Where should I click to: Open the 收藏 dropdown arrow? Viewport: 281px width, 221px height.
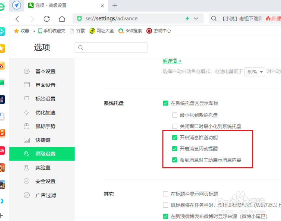tap(34, 31)
